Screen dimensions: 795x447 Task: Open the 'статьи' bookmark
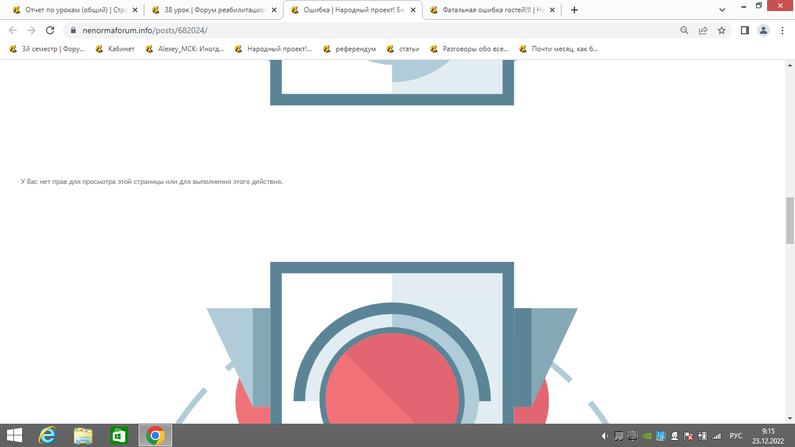(x=403, y=49)
